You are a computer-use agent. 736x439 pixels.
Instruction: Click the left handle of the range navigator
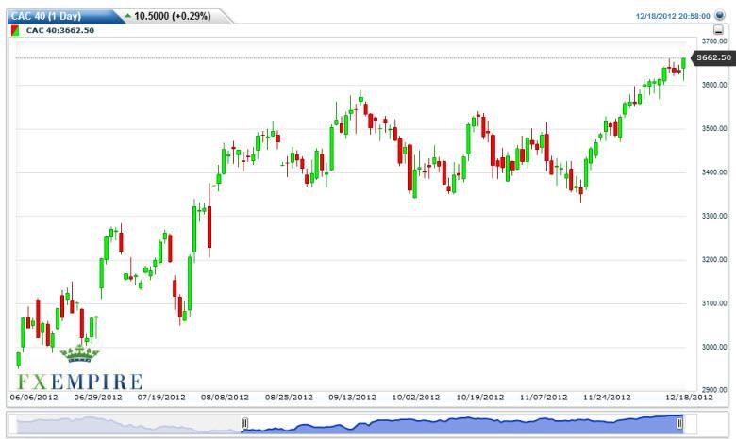[244, 425]
